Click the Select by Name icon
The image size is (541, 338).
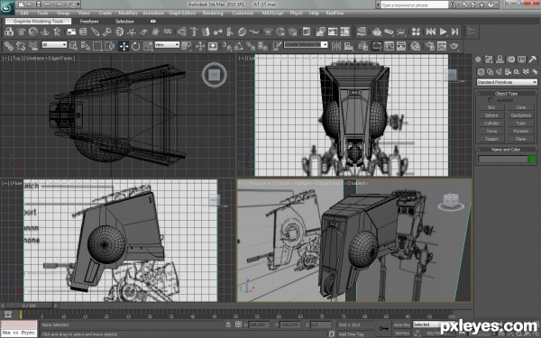click(x=86, y=46)
